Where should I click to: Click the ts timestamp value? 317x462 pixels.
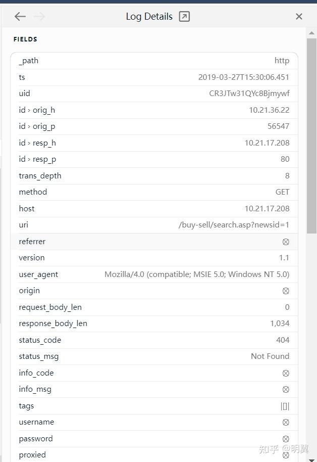[x=244, y=77]
